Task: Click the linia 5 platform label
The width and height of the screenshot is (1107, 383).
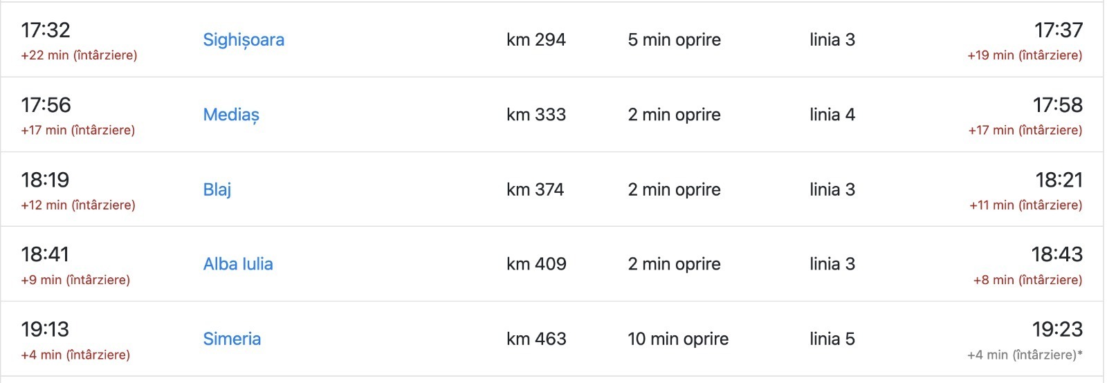Action: [x=832, y=339]
